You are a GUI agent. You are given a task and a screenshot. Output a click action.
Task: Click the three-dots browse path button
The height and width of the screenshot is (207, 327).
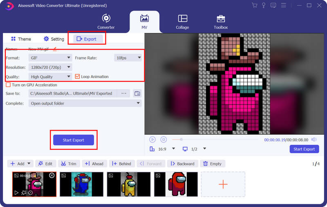[x=124, y=93]
